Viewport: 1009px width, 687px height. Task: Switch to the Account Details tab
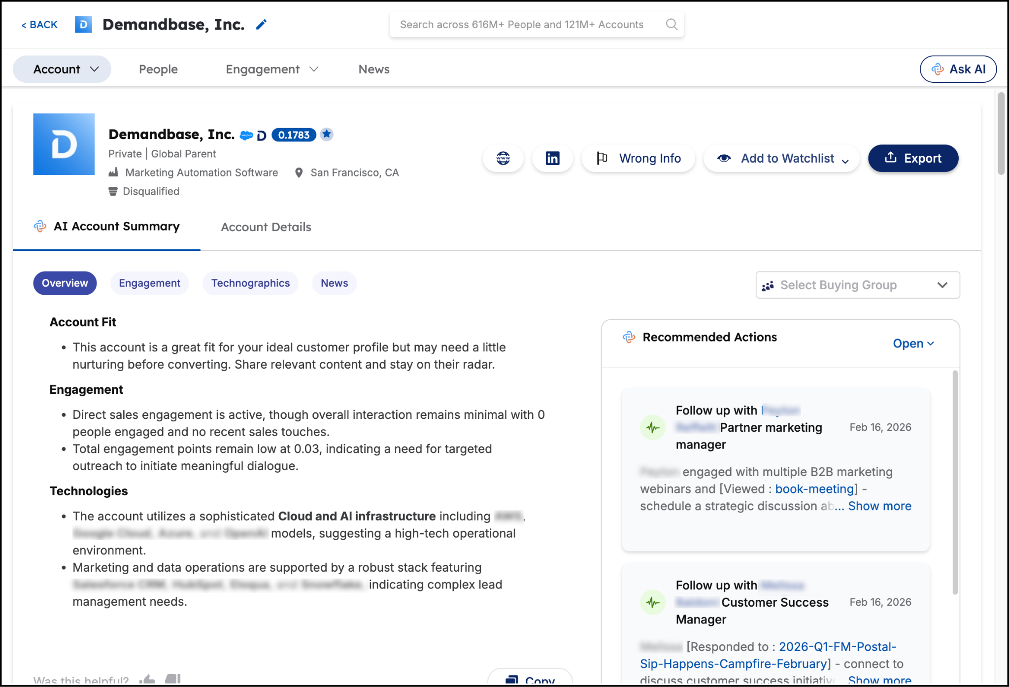tap(266, 227)
